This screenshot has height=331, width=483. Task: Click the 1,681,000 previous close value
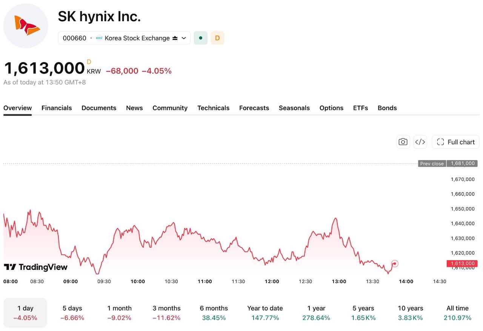click(463, 163)
